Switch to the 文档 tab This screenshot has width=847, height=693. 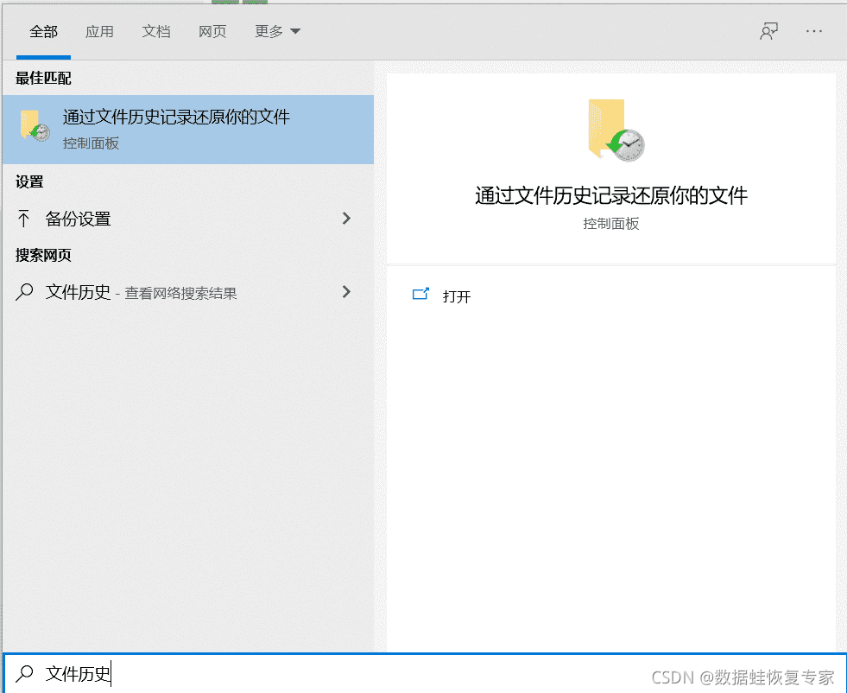[x=156, y=31]
